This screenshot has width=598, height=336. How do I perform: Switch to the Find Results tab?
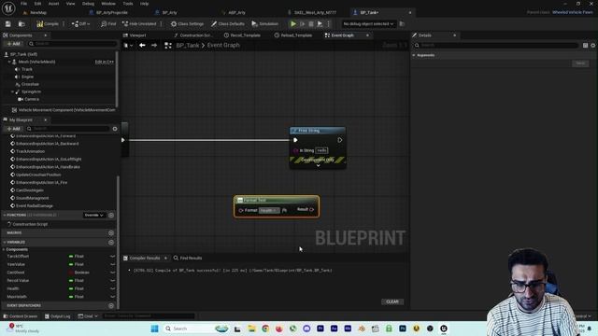(x=187, y=259)
